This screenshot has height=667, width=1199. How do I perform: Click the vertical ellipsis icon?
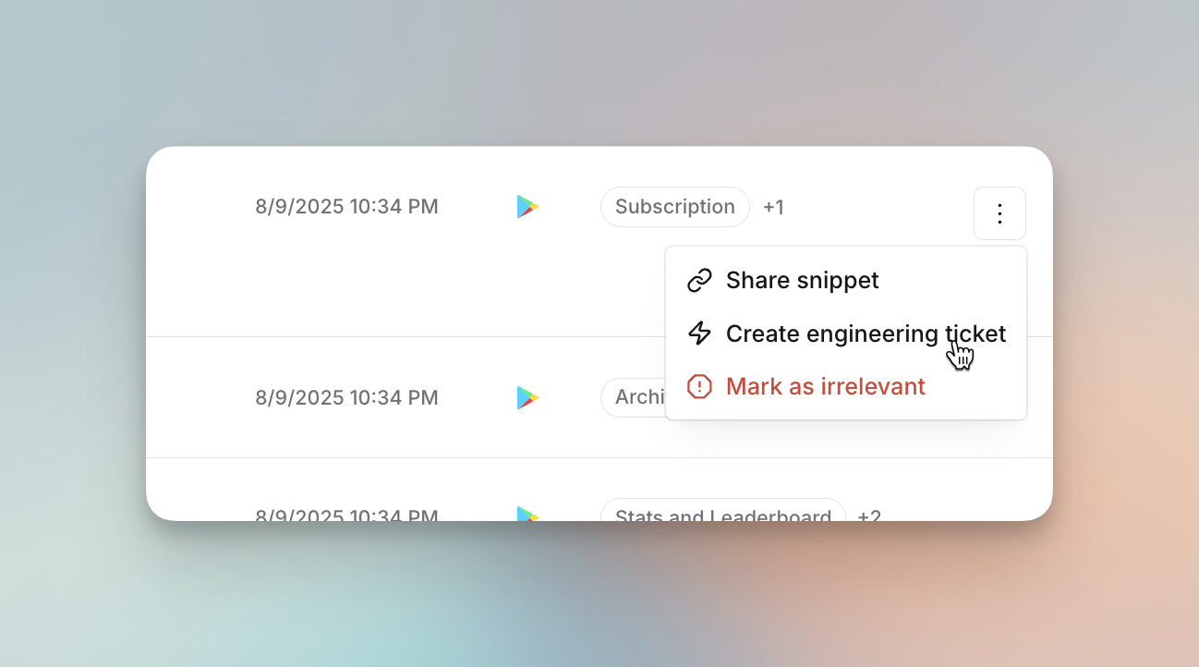999,213
